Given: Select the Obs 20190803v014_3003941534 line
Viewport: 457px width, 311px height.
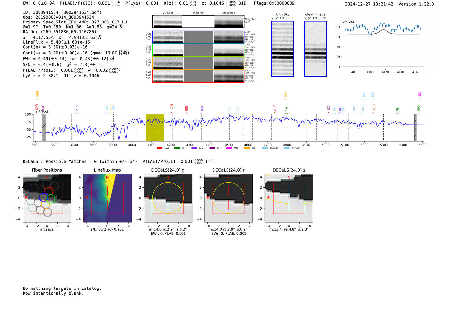Looking at the screenshot, I should pyautogui.click(x=58, y=17).
